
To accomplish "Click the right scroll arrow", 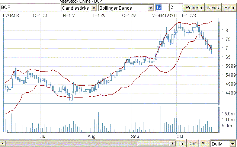I will (172, 143).
